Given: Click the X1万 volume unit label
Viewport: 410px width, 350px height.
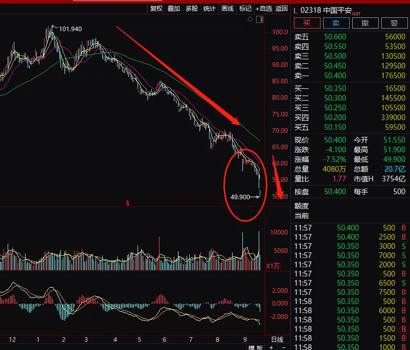Looking at the screenshot, I should (272, 266).
